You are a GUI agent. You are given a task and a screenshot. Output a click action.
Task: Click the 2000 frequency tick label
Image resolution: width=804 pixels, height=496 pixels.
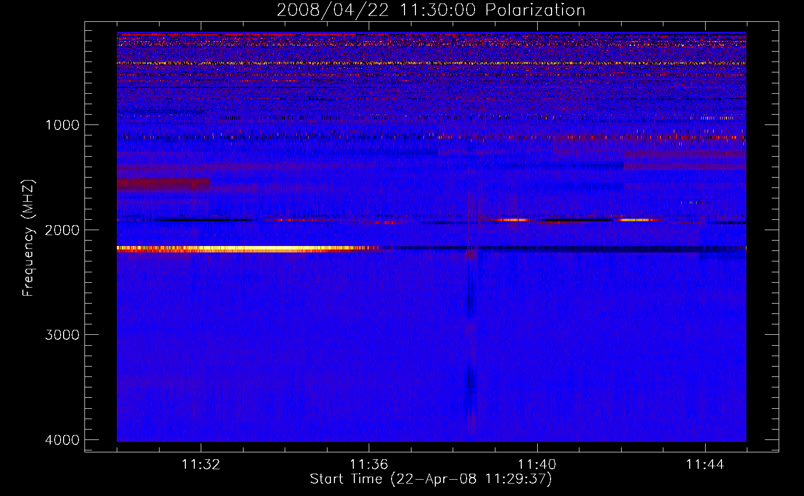[x=62, y=230]
